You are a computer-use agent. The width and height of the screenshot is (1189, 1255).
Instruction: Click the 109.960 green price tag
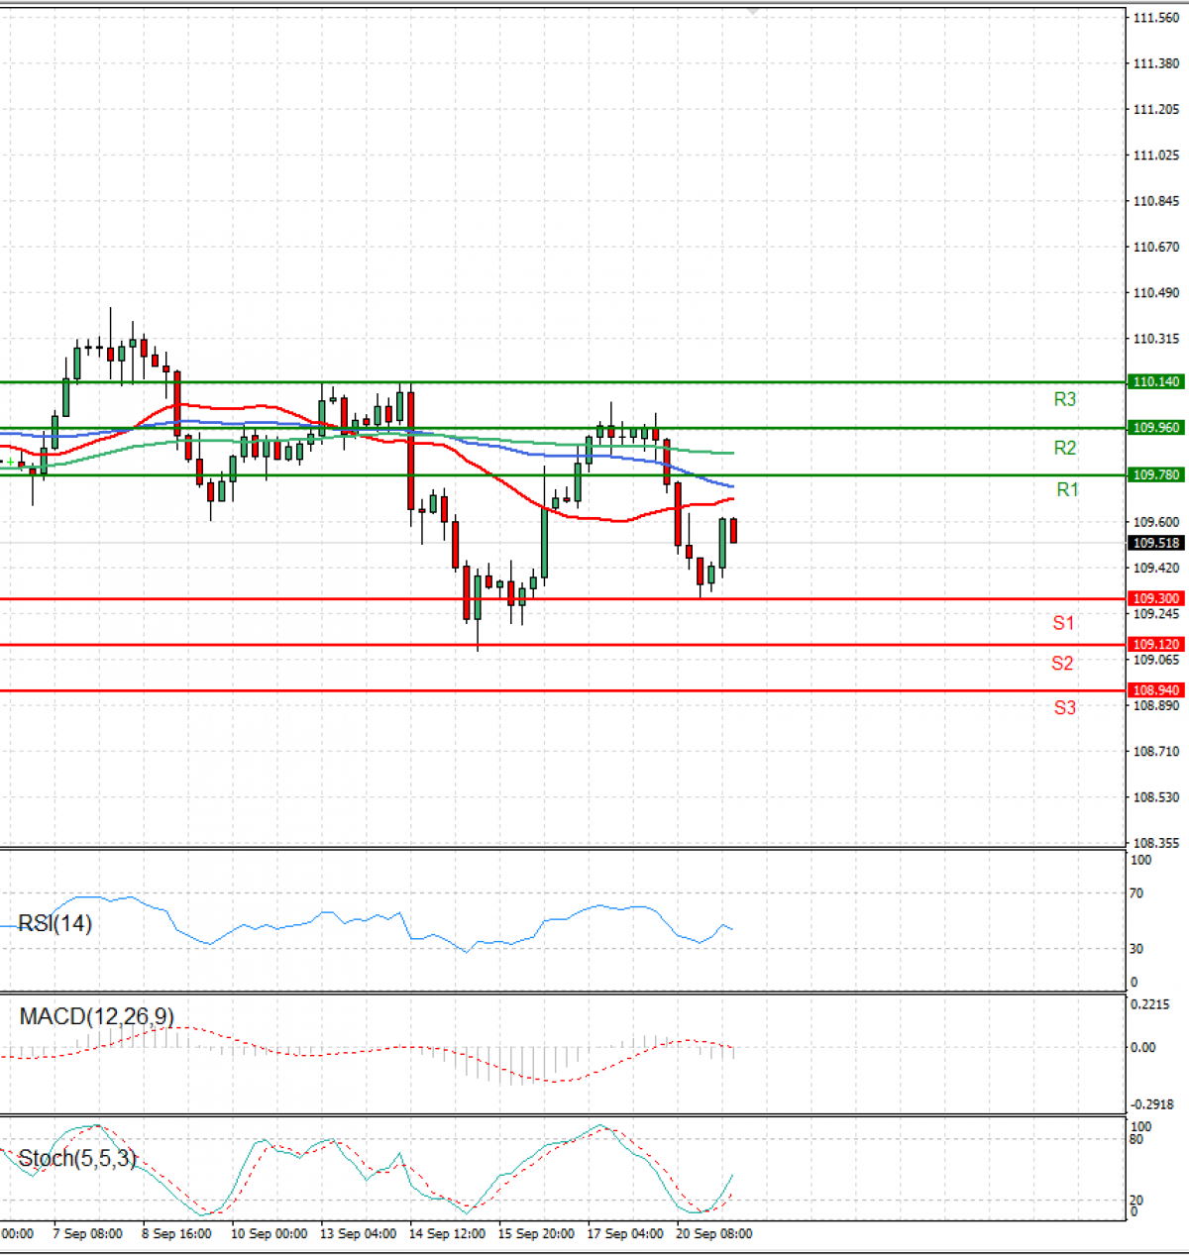[x=1156, y=428]
